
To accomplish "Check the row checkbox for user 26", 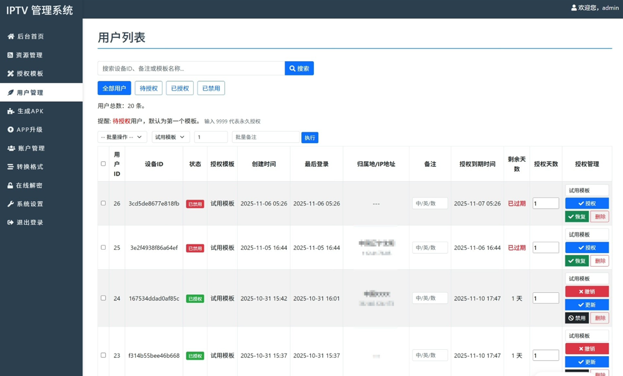I will [x=103, y=202].
